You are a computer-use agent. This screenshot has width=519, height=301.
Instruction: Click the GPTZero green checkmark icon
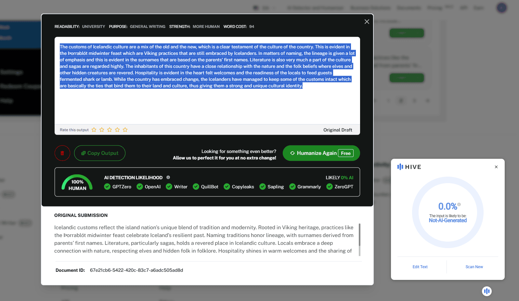107,187
